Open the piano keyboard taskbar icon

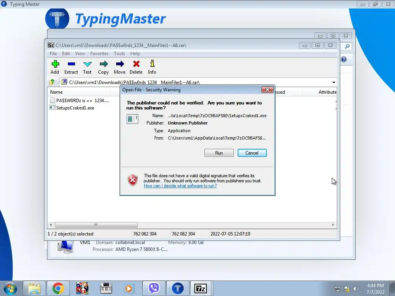click(x=106, y=288)
